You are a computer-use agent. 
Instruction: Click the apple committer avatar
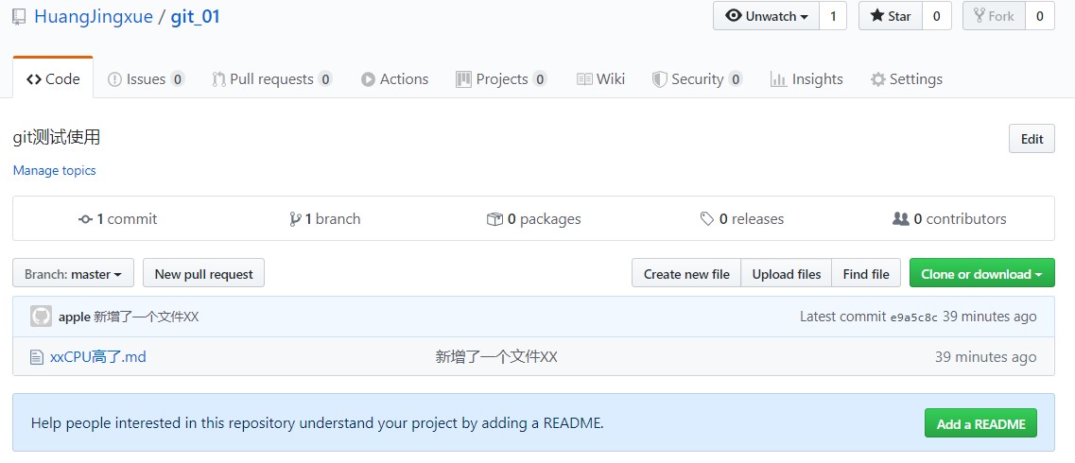point(42,316)
